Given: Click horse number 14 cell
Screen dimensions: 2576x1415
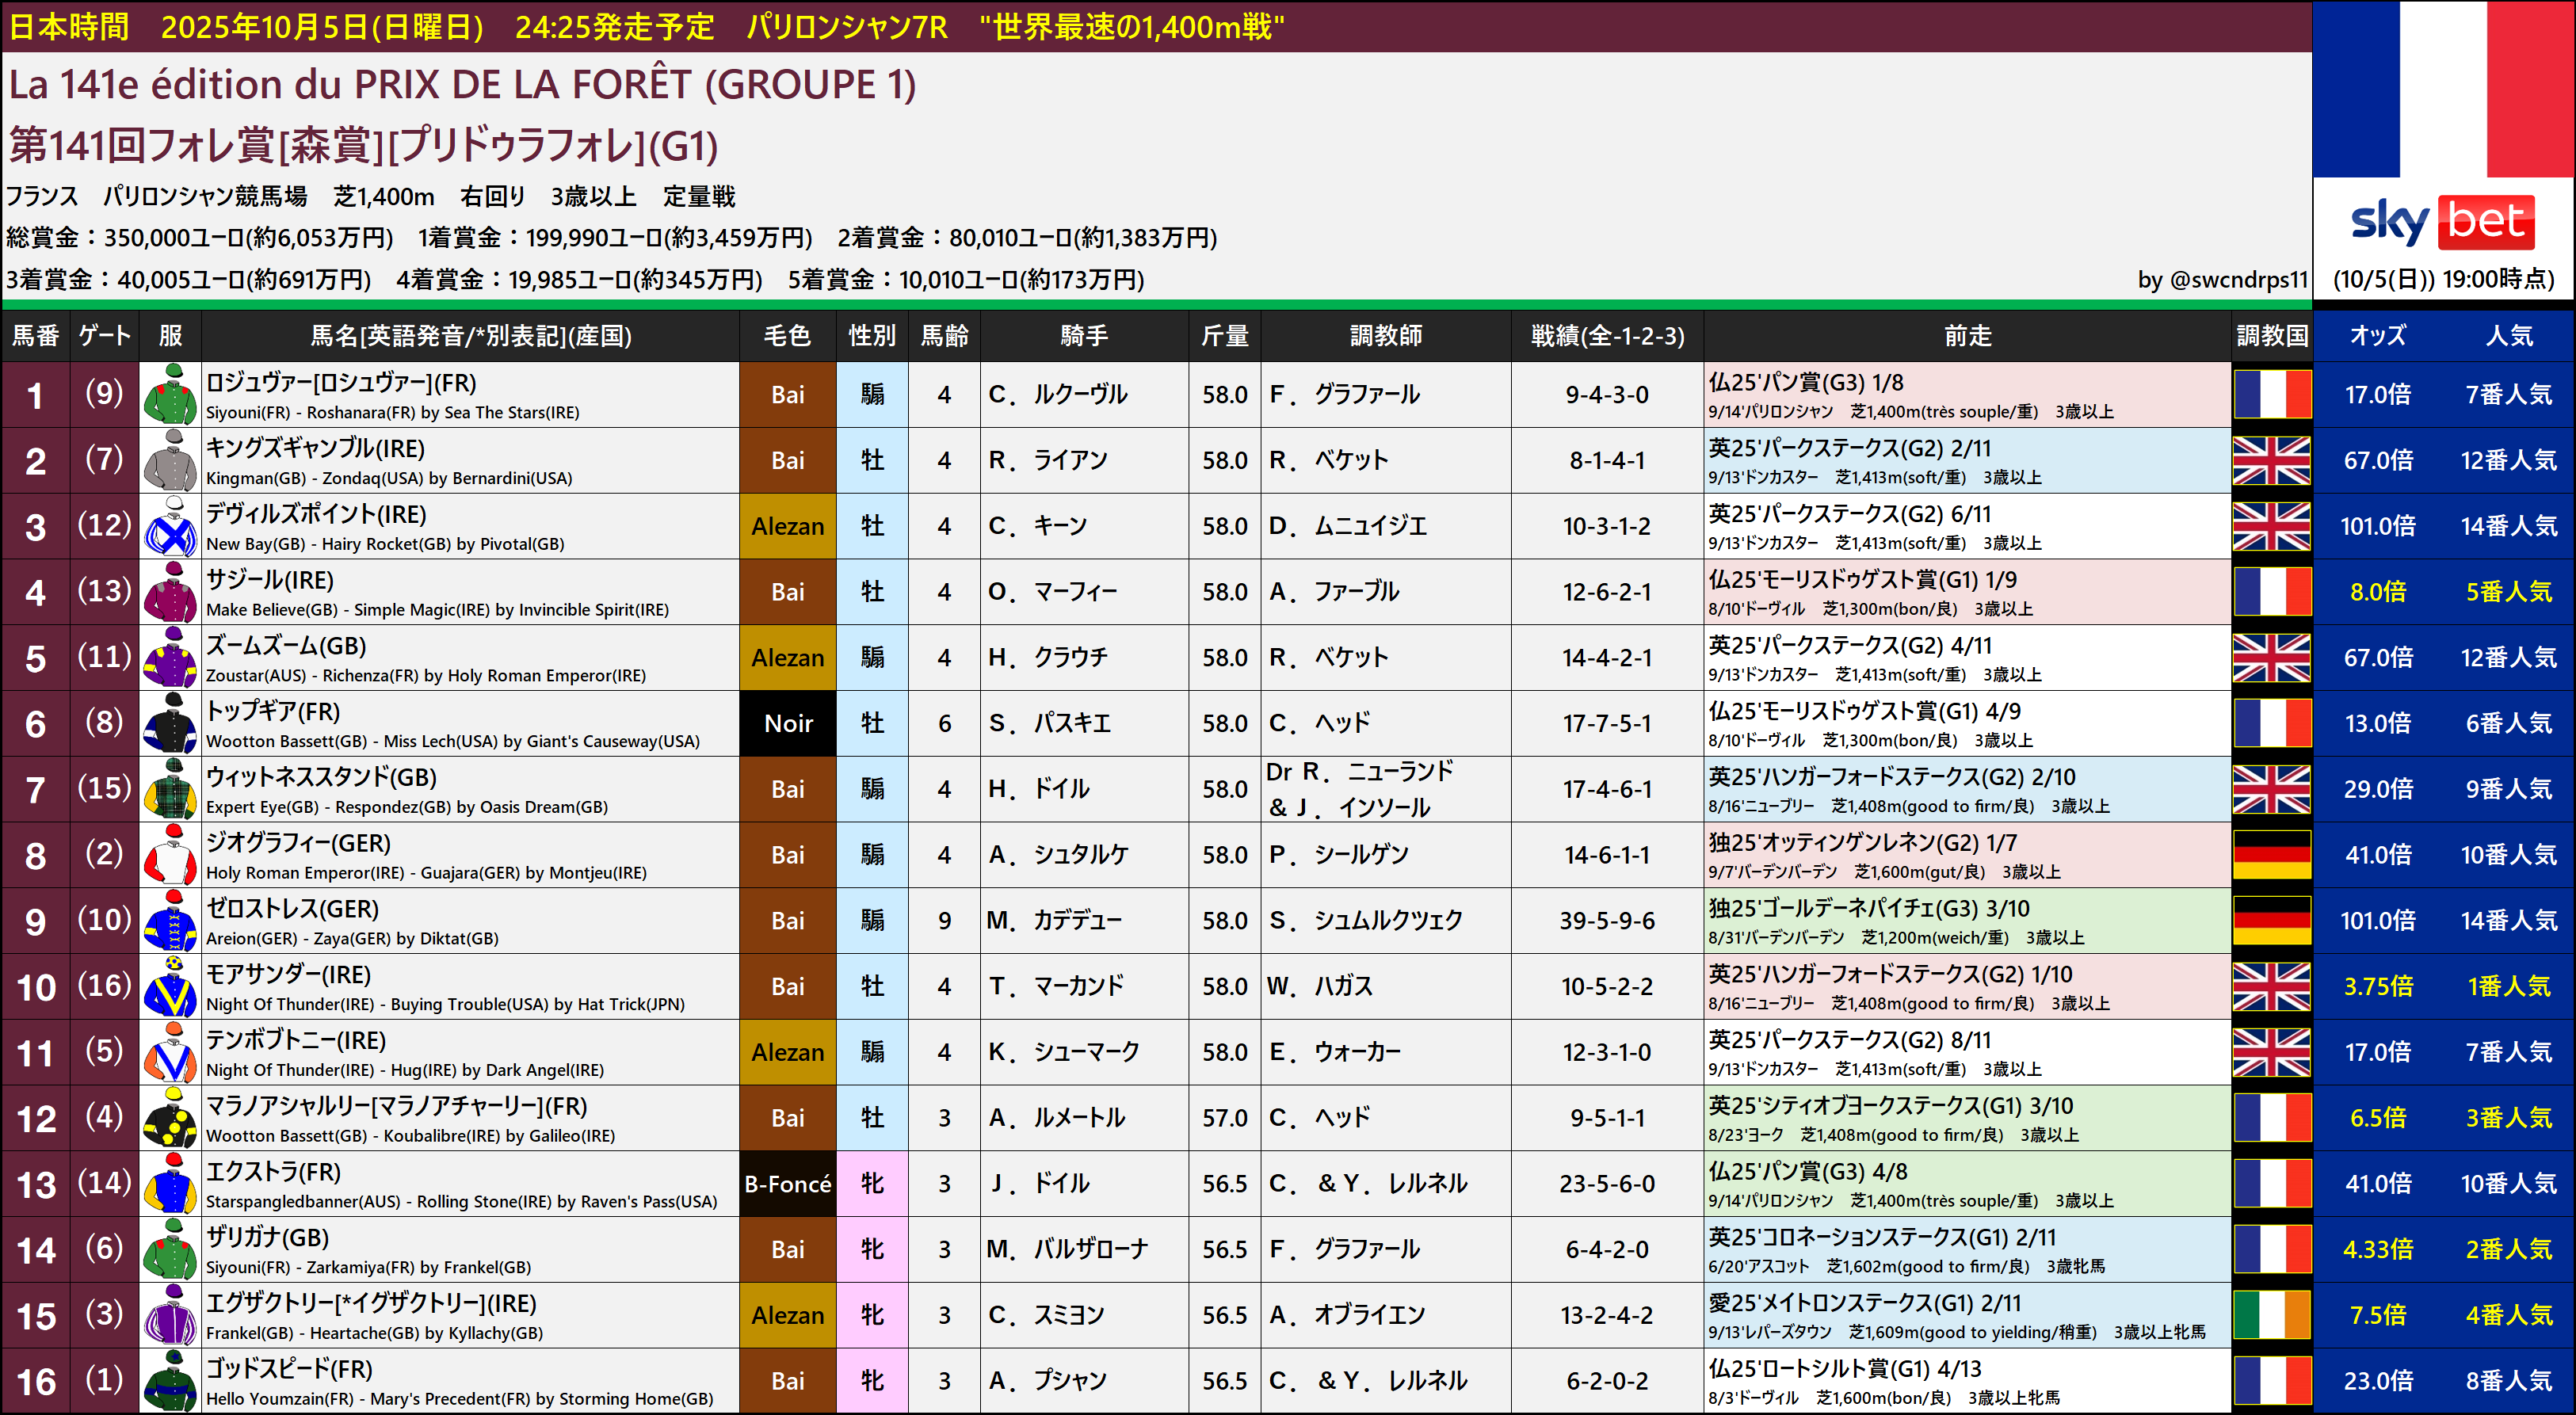Looking at the screenshot, I should click(x=36, y=1250).
